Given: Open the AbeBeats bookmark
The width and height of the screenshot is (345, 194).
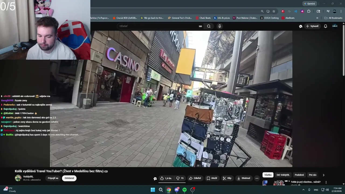Looking at the screenshot, I should pos(288,18).
